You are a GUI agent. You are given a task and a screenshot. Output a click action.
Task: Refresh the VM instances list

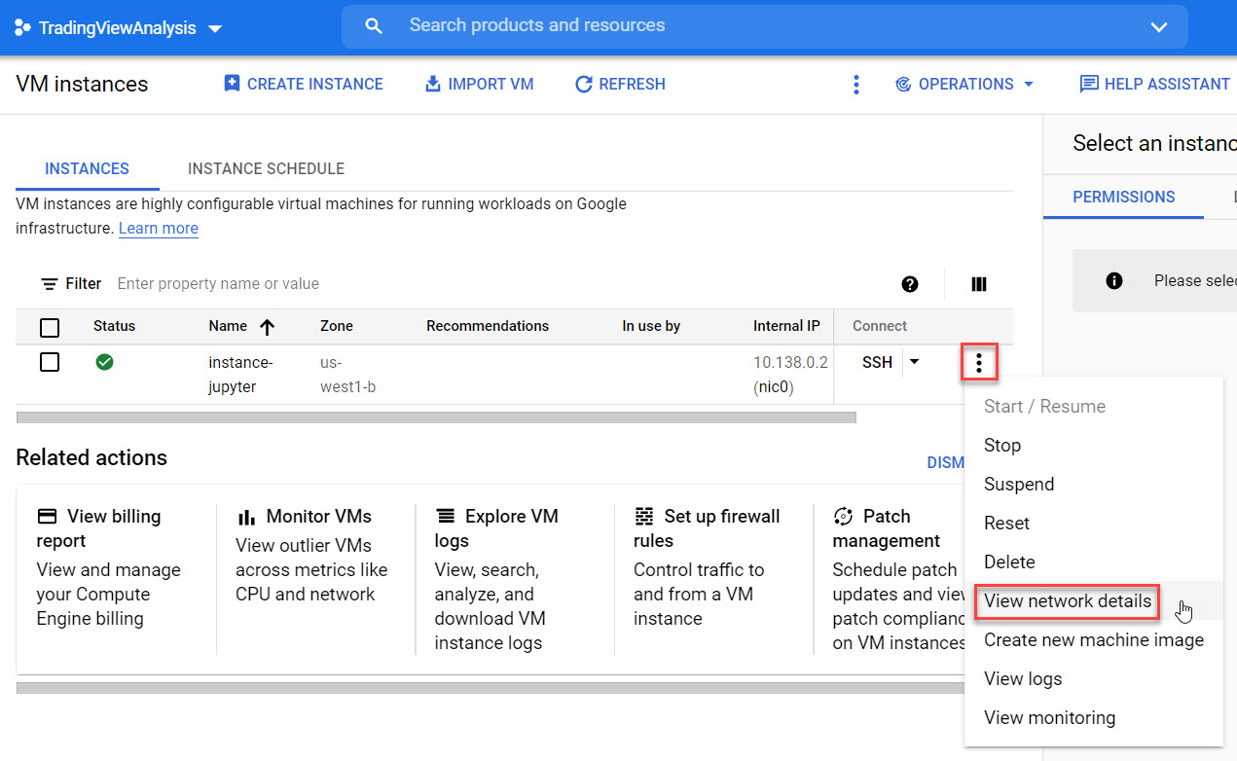click(620, 84)
